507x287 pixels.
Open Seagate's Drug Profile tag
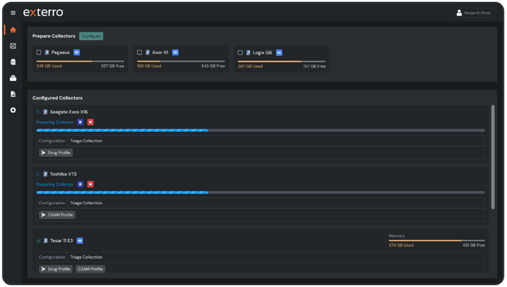(x=55, y=153)
